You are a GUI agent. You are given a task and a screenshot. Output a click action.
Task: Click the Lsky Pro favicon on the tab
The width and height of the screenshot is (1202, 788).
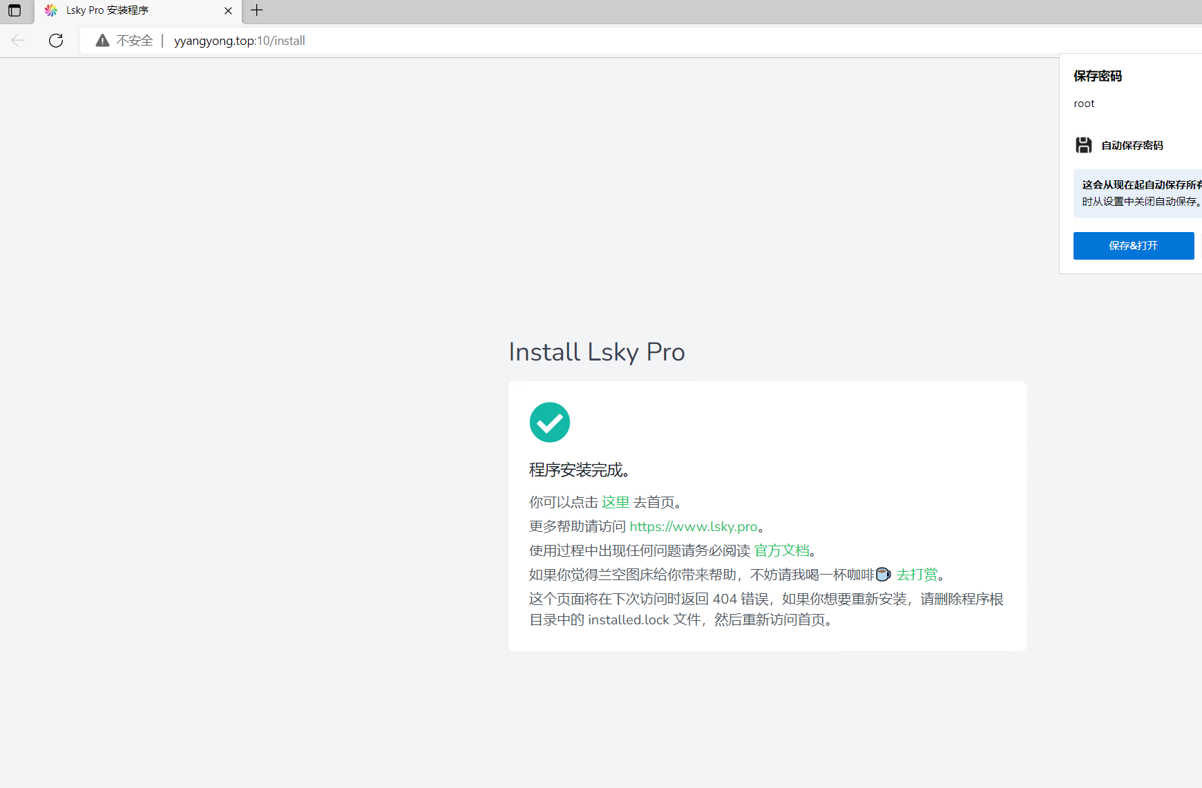[50, 10]
